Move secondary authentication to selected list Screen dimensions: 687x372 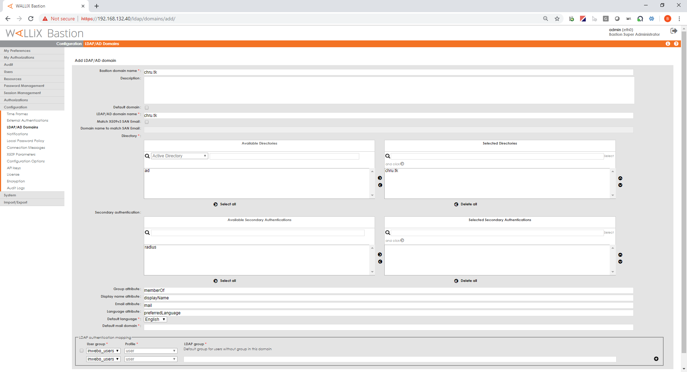pyautogui.click(x=380, y=255)
